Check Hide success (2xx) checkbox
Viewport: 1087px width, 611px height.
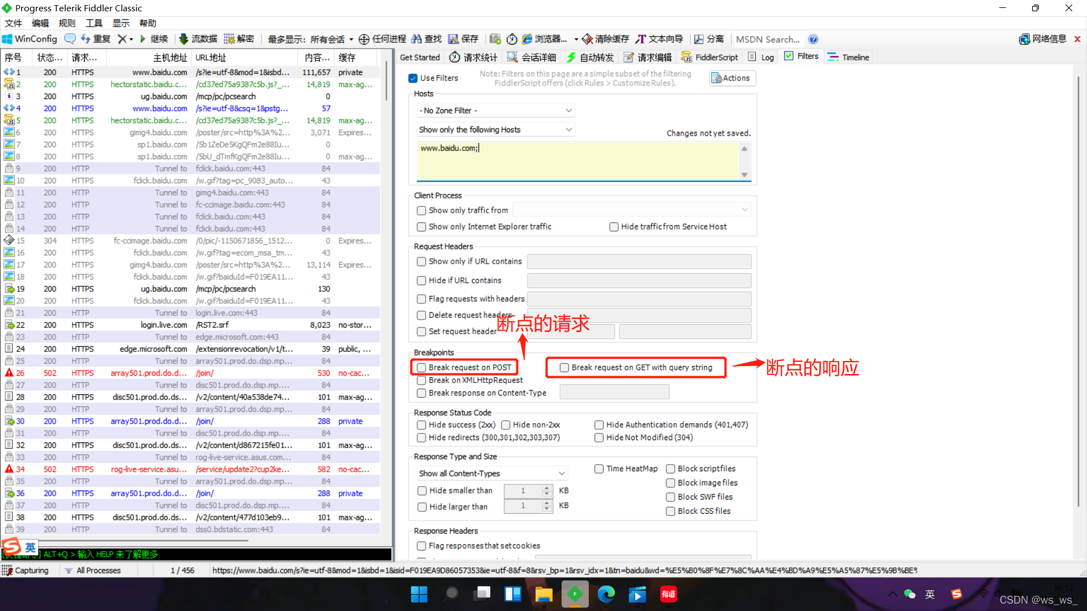click(421, 425)
